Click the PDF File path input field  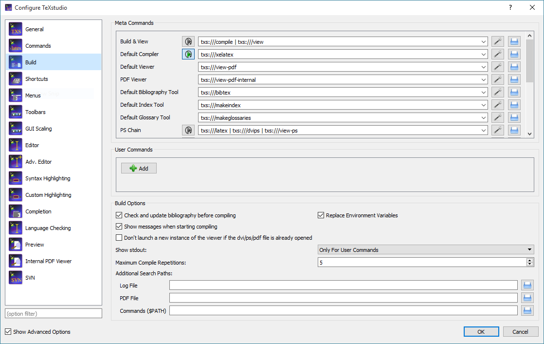tap(344, 298)
